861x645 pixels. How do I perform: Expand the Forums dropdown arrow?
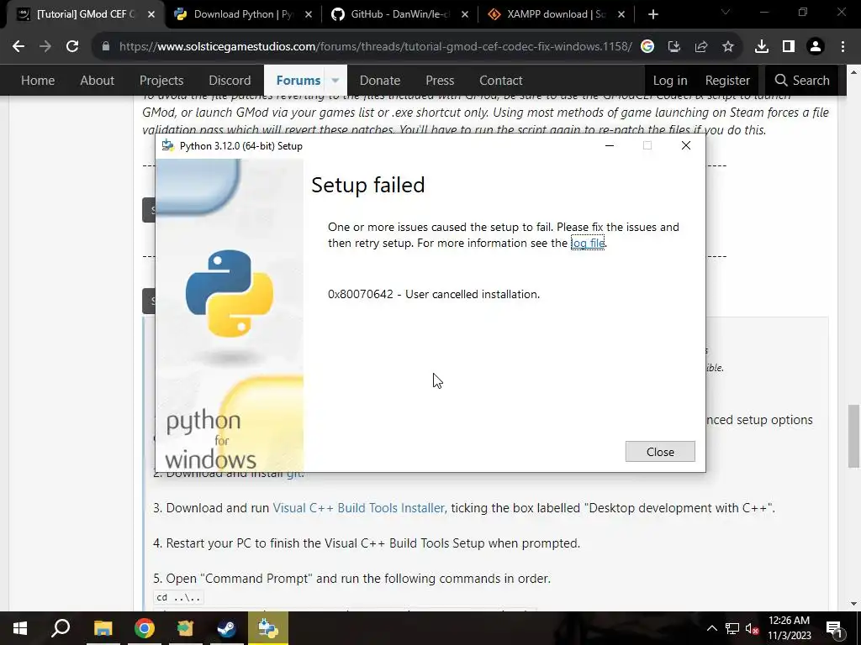335,80
